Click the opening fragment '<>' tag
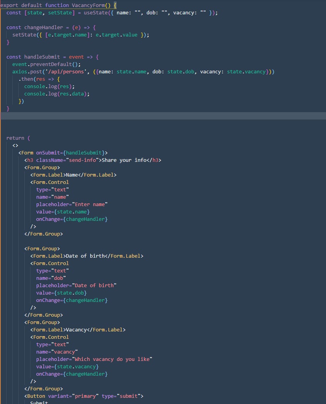The width and height of the screenshot is (326, 404). [x=15, y=146]
